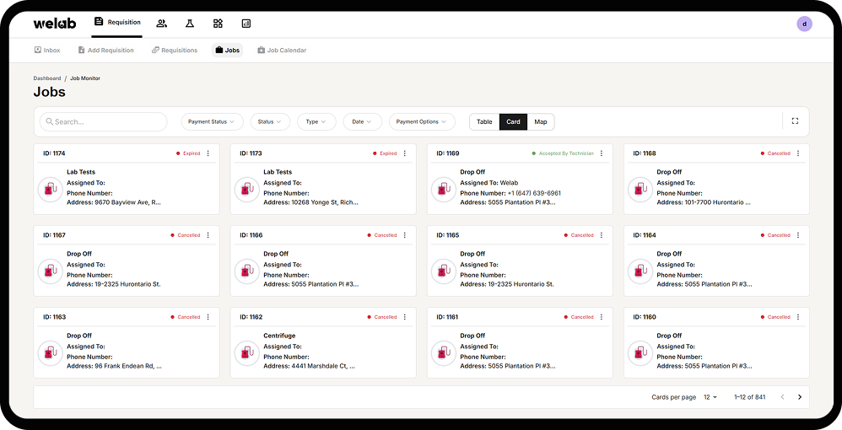Click 'Centrifuge' label on job 1162
842x430 pixels.
pyautogui.click(x=279, y=336)
